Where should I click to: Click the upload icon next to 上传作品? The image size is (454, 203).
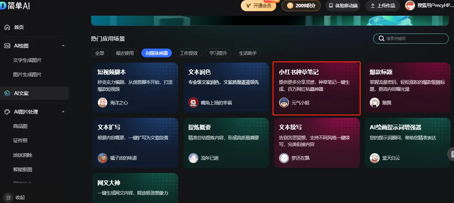point(372,6)
